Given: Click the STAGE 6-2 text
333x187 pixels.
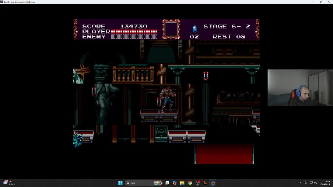Looking at the screenshot, I should 227,26.
